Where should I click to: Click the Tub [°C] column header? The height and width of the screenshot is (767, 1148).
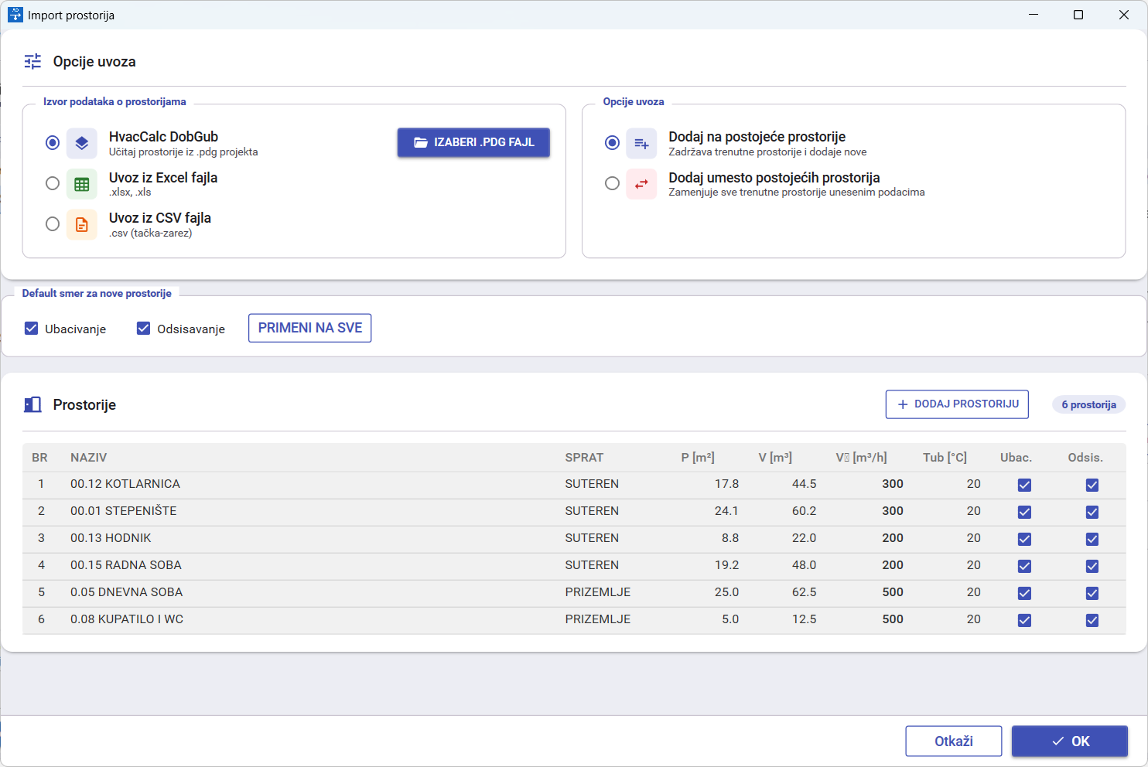tap(945, 458)
